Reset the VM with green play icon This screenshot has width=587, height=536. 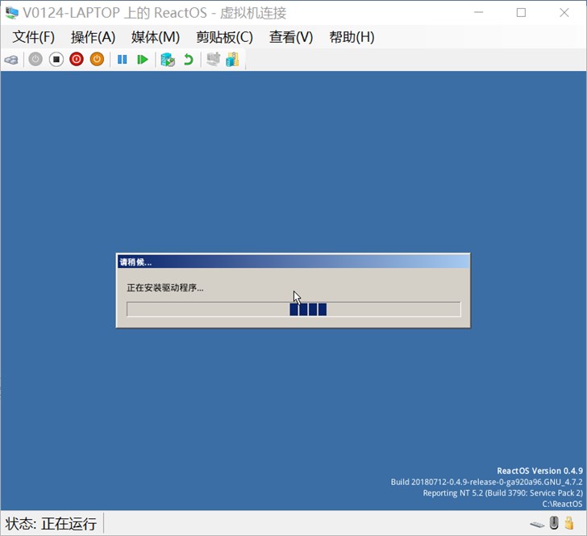[142, 59]
